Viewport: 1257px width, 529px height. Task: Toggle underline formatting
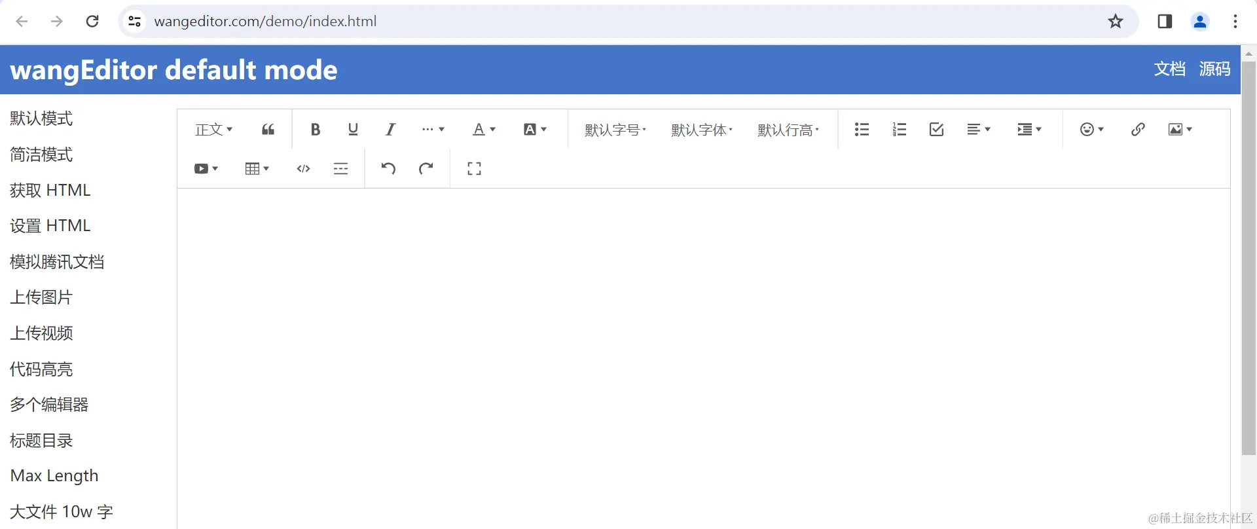click(x=353, y=130)
